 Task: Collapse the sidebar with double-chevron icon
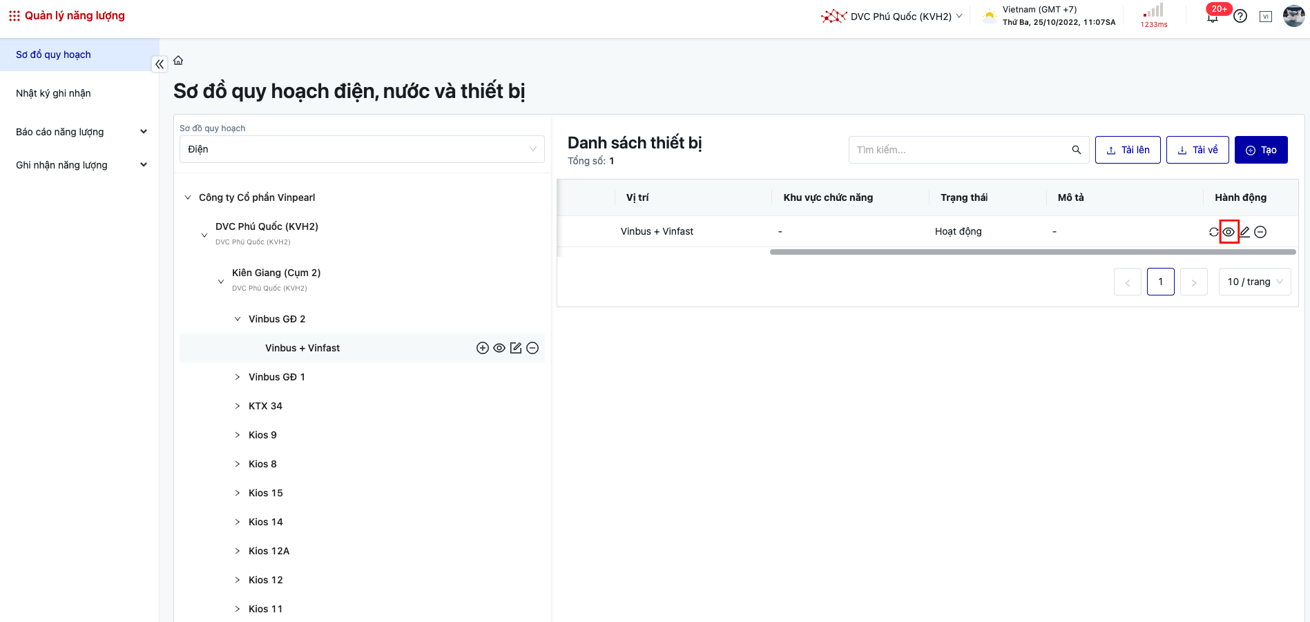pyautogui.click(x=160, y=64)
